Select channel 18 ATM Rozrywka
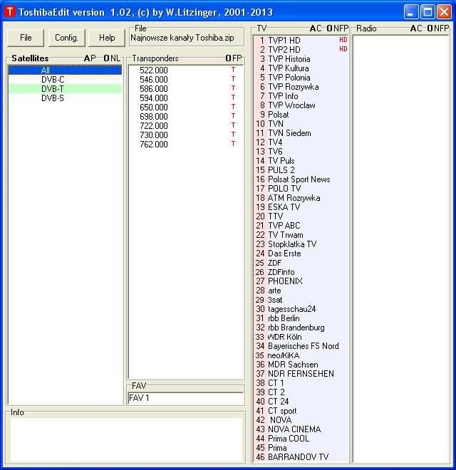Viewport: 456px width, 470px height. (x=301, y=198)
